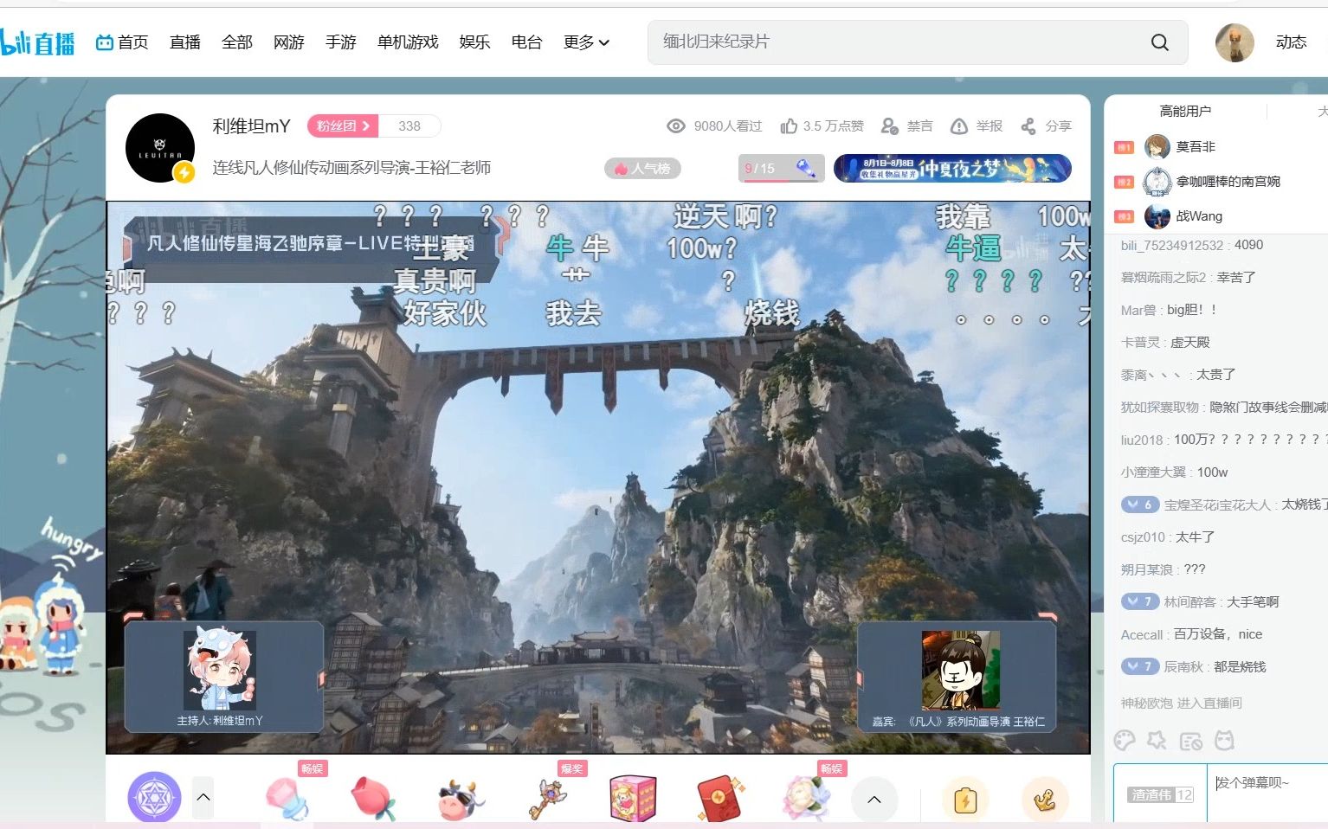
Task: Click chat user 小潼潼大翼
Action: click(x=1153, y=472)
